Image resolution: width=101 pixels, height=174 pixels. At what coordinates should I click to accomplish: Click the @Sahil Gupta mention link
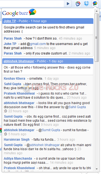[77, 107]
